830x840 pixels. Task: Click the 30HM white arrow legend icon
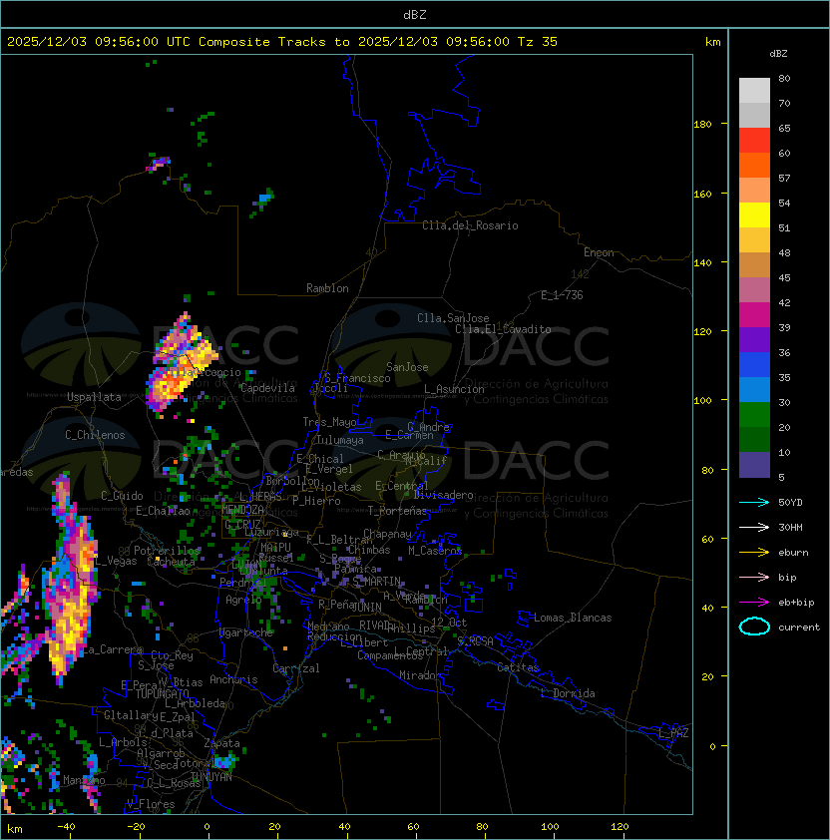(754, 527)
